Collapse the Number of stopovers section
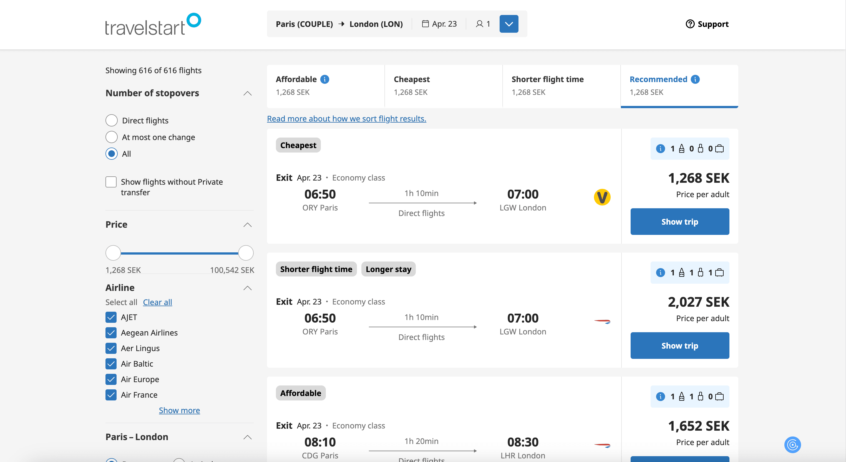This screenshot has height=462, width=846. click(247, 93)
